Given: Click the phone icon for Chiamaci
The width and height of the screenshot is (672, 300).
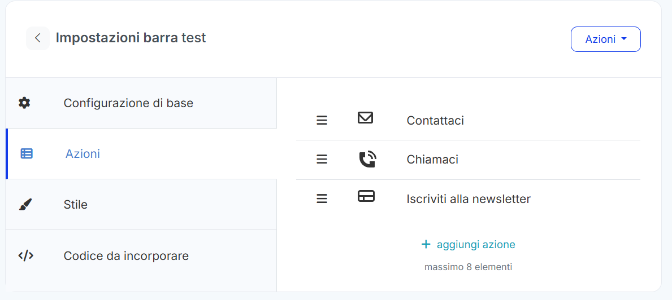Looking at the screenshot, I should (x=367, y=160).
